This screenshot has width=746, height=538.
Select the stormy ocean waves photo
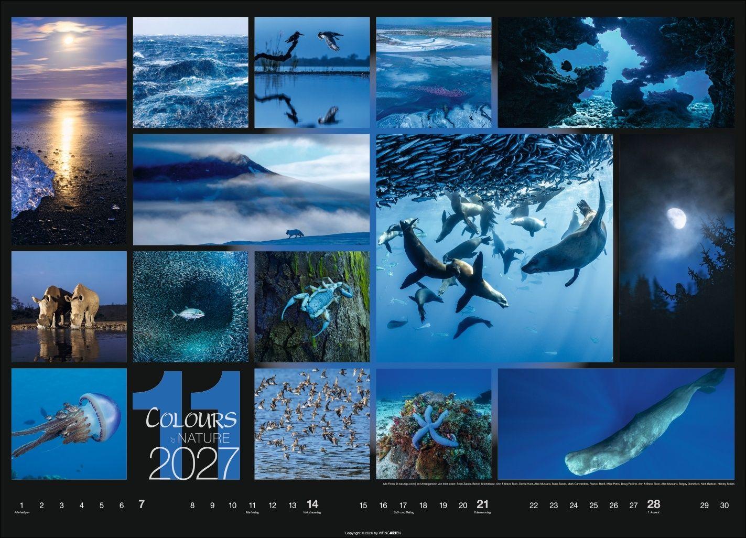(x=190, y=71)
